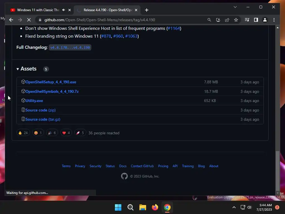
Task: Click package icon beside Utility.exe
Action: point(23,100)
